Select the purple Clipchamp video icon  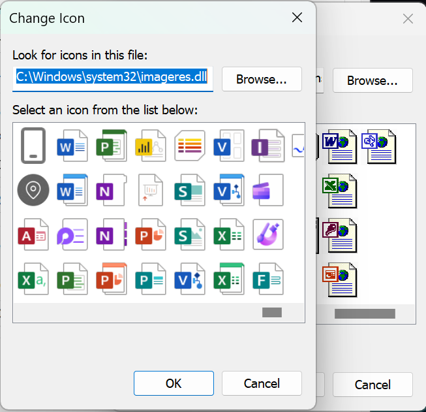point(268,189)
